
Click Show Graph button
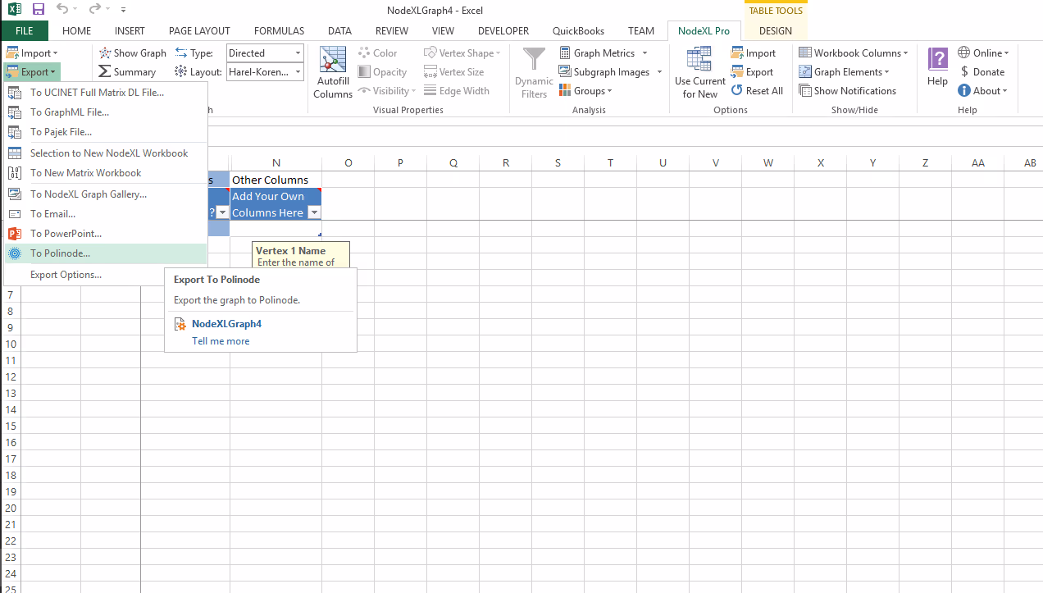click(x=133, y=52)
